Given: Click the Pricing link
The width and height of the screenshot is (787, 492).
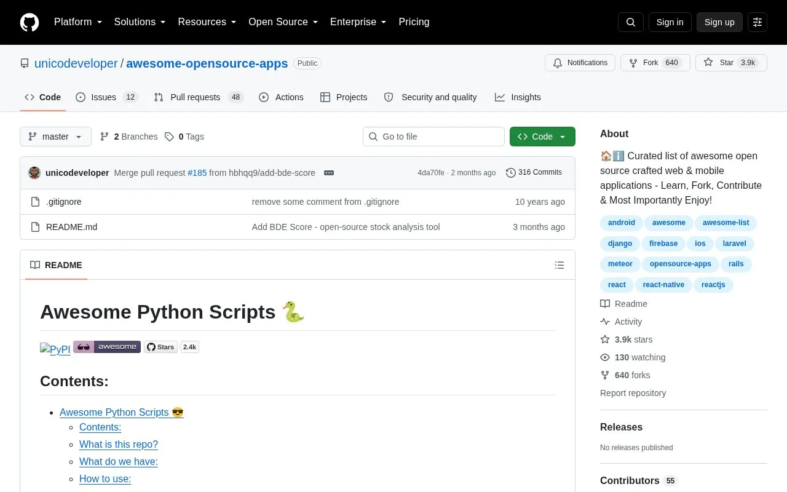Looking at the screenshot, I should tap(414, 22).
